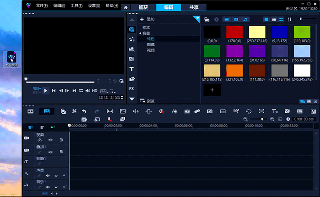Switch to the 共享 tab
This screenshot has width=320, height=197.
[x=193, y=7]
